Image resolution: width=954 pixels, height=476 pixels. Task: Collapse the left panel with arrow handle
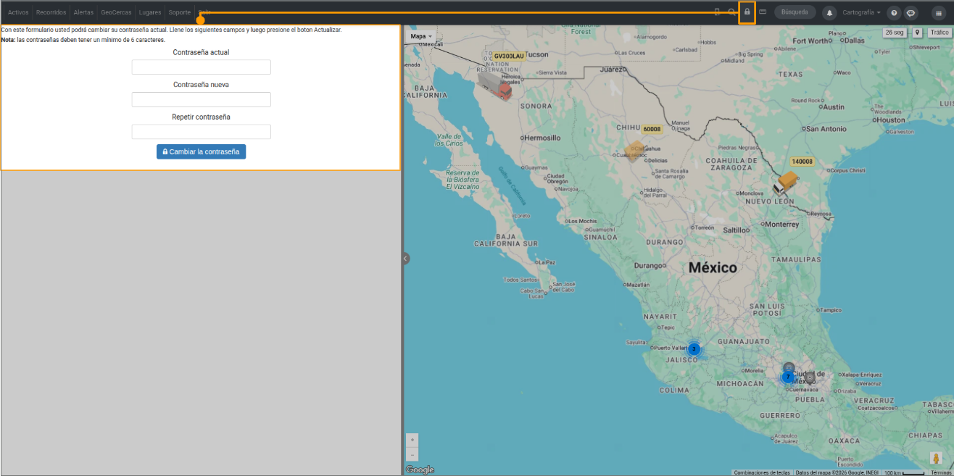(405, 258)
